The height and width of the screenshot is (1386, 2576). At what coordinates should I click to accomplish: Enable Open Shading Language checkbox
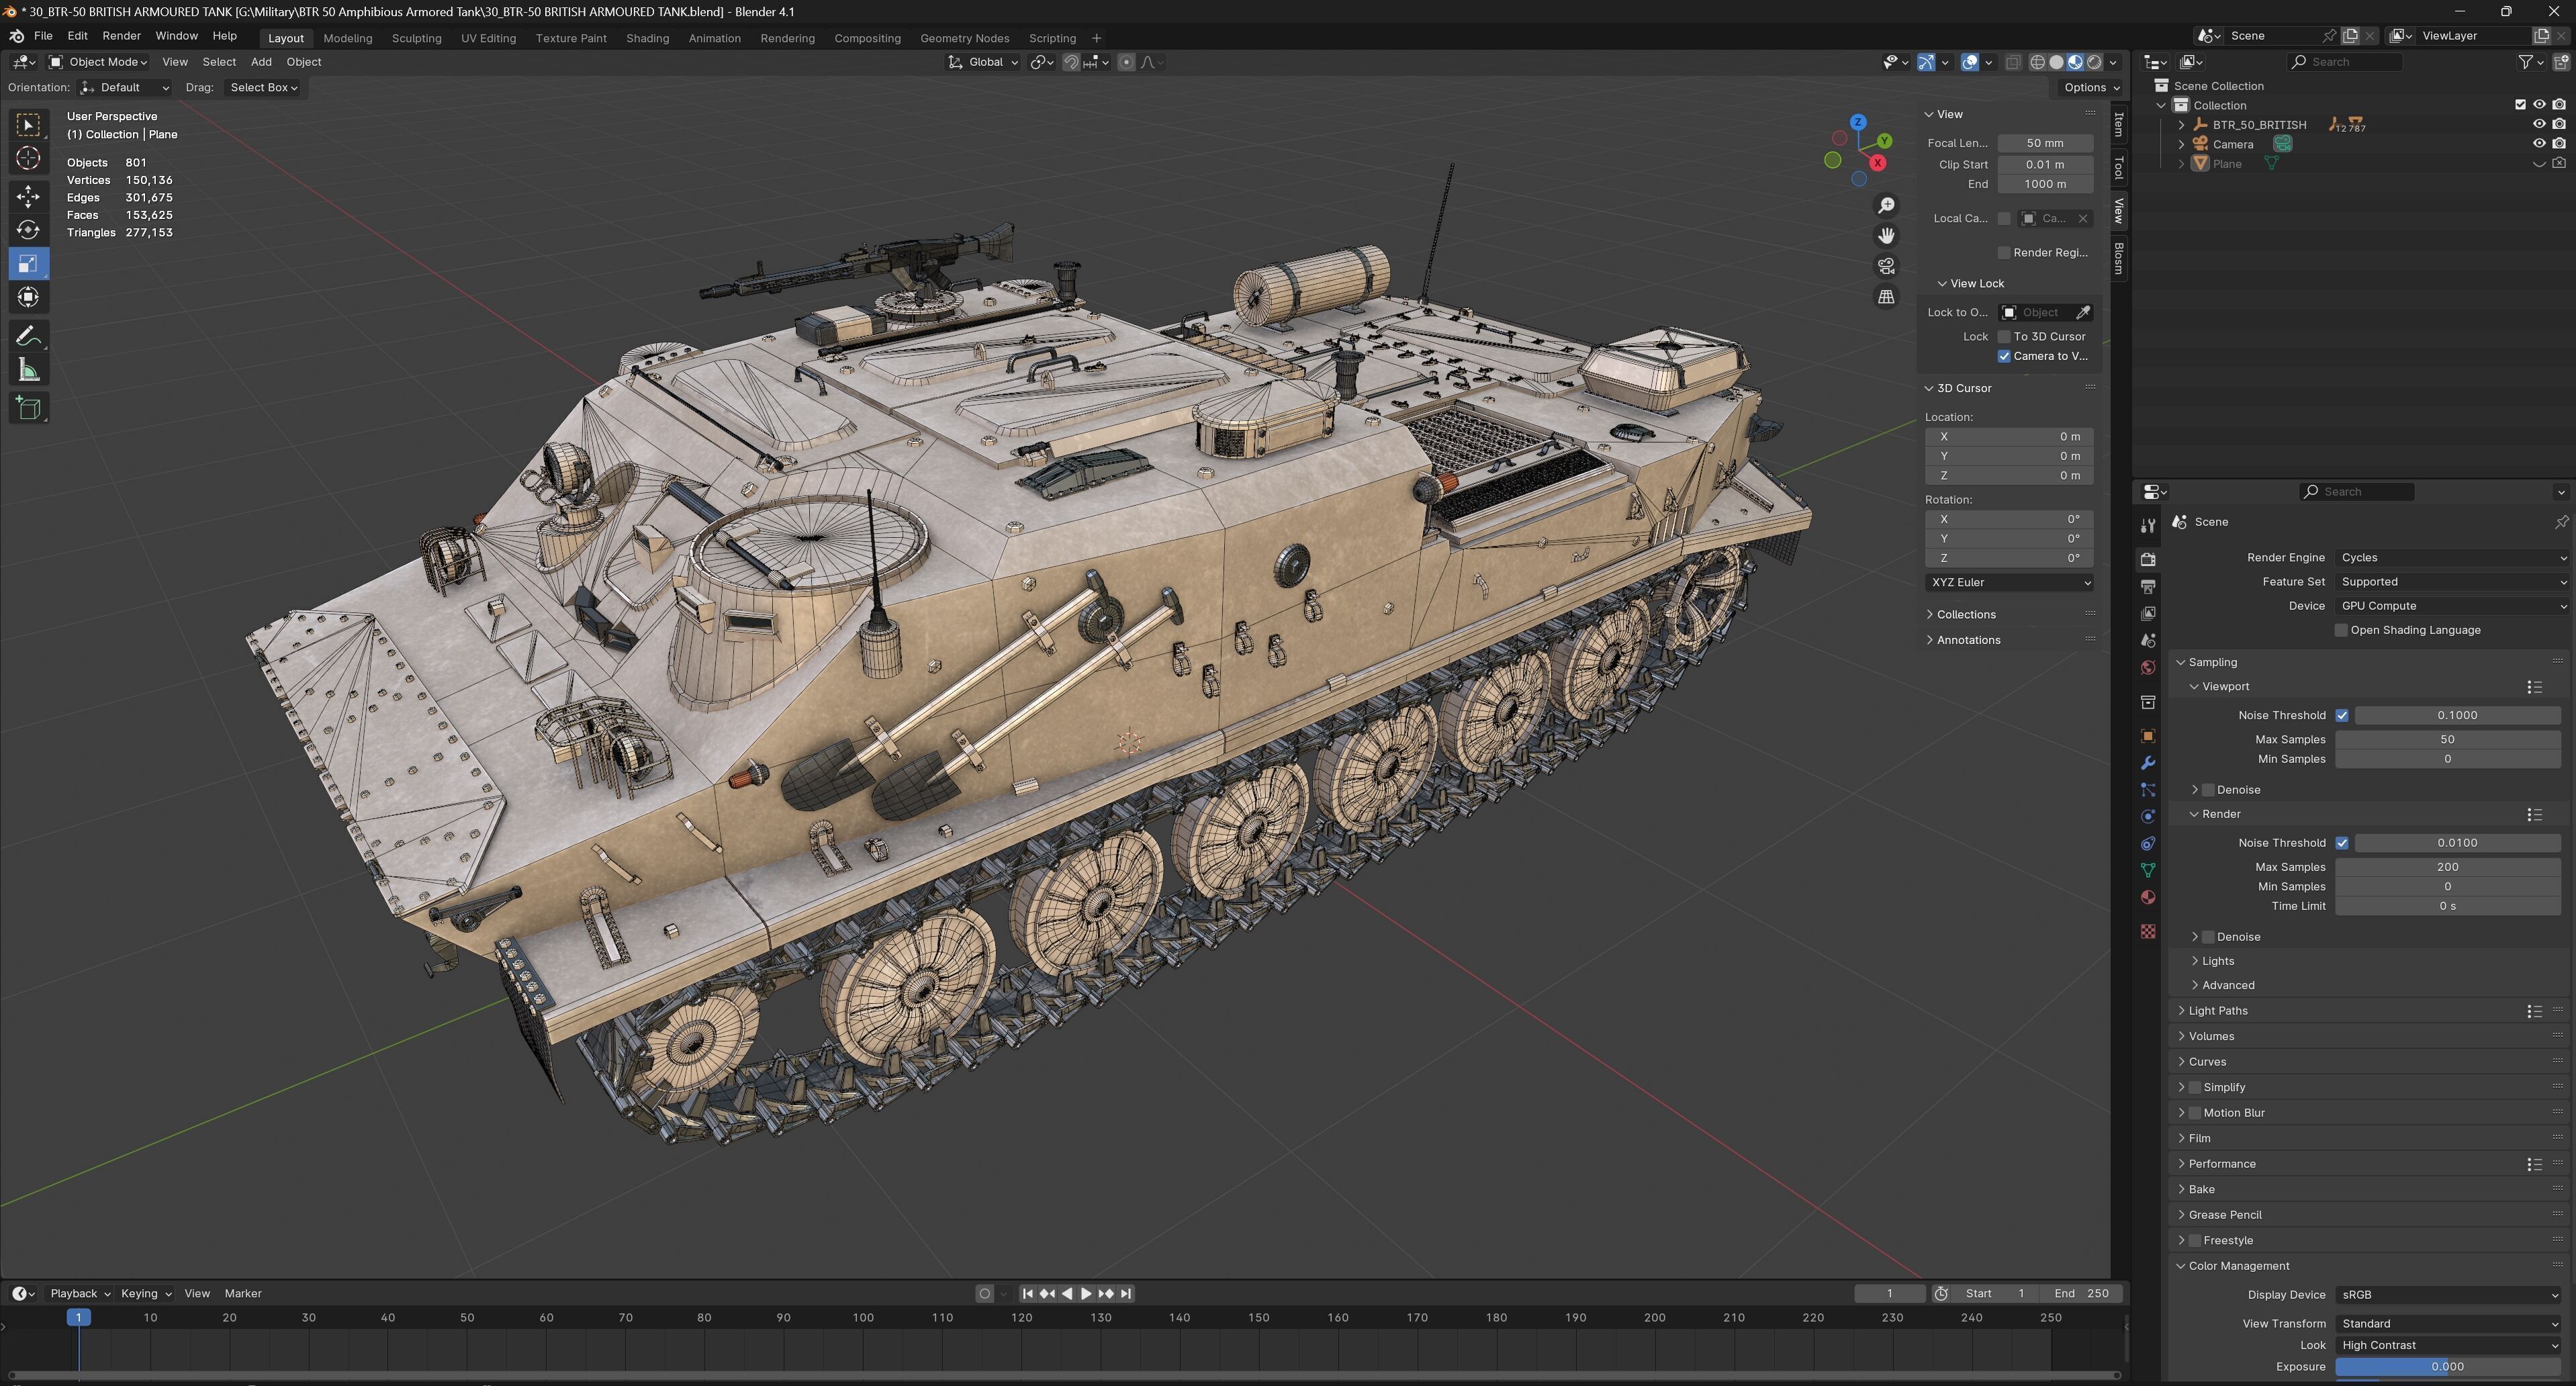(2341, 630)
